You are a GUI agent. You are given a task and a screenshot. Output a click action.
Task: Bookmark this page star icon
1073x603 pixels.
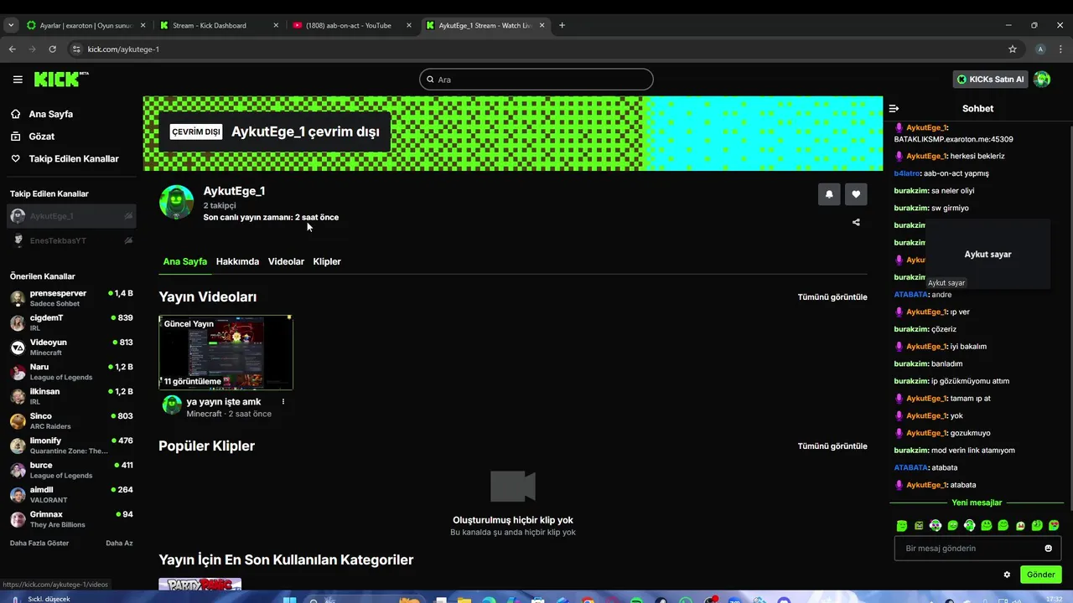point(1013,49)
